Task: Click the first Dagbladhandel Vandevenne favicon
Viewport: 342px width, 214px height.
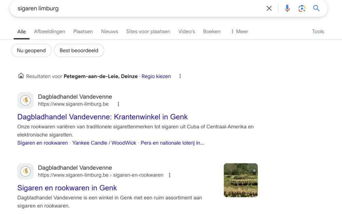Action: [26, 100]
